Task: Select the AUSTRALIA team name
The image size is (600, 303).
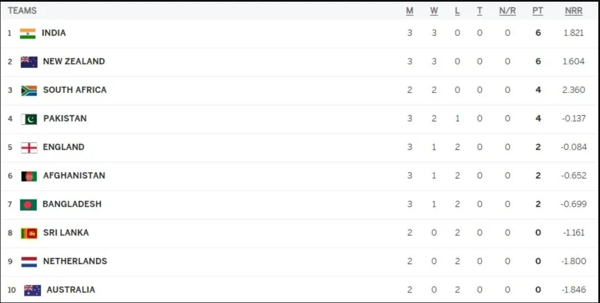Action: [71, 290]
